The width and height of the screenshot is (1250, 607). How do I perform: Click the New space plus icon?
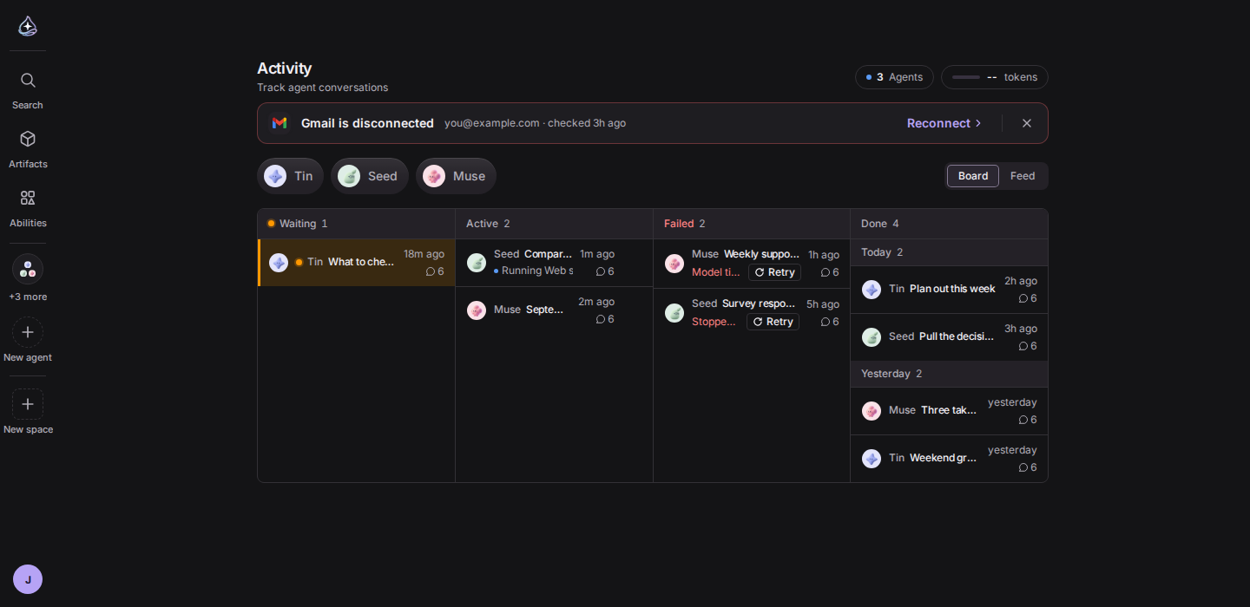(28, 404)
